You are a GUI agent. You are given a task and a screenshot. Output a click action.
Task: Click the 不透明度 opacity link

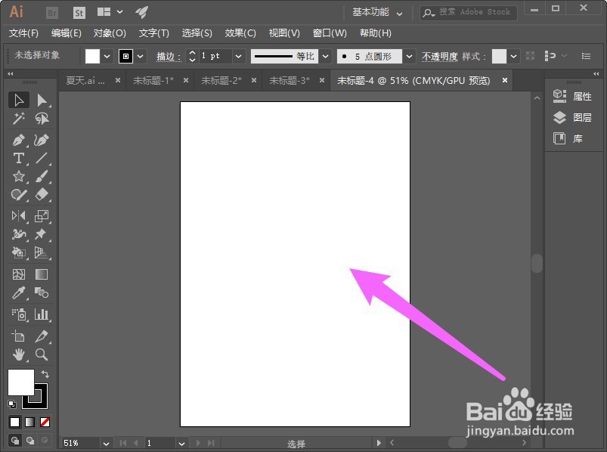point(440,57)
